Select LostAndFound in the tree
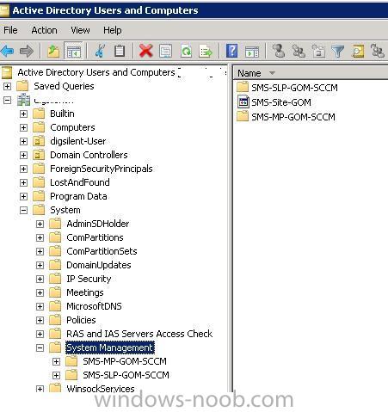The image size is (388, 412). tap(80, 182)
